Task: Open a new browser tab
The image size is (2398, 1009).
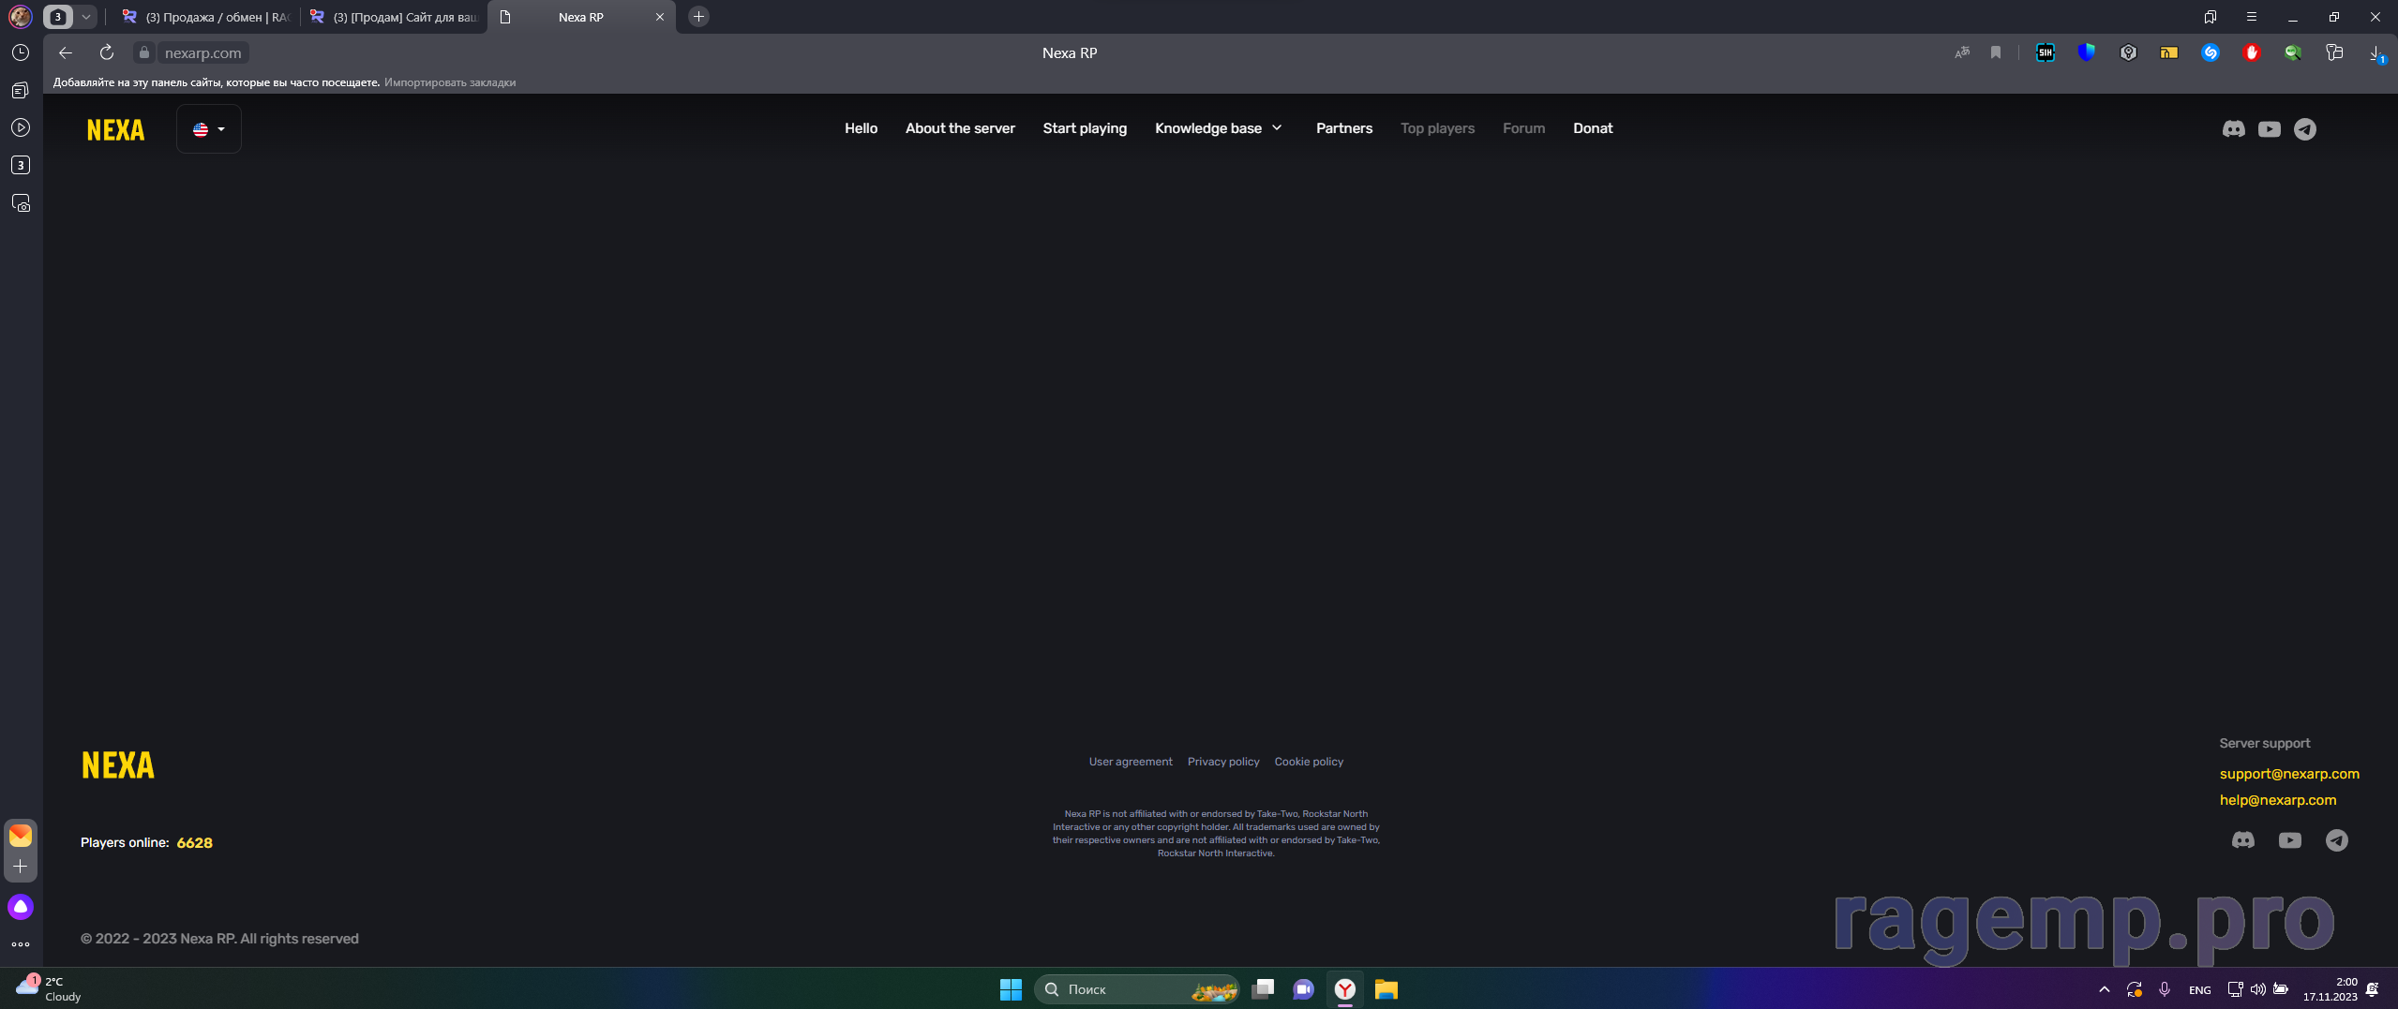Action: click(698, 17)
